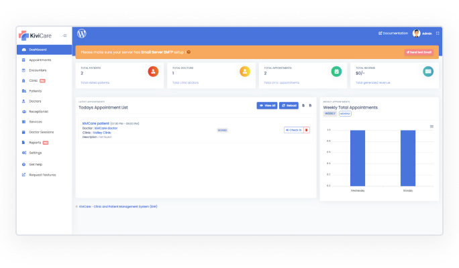Select the MONTHLY chart toggle

(345, 114)
